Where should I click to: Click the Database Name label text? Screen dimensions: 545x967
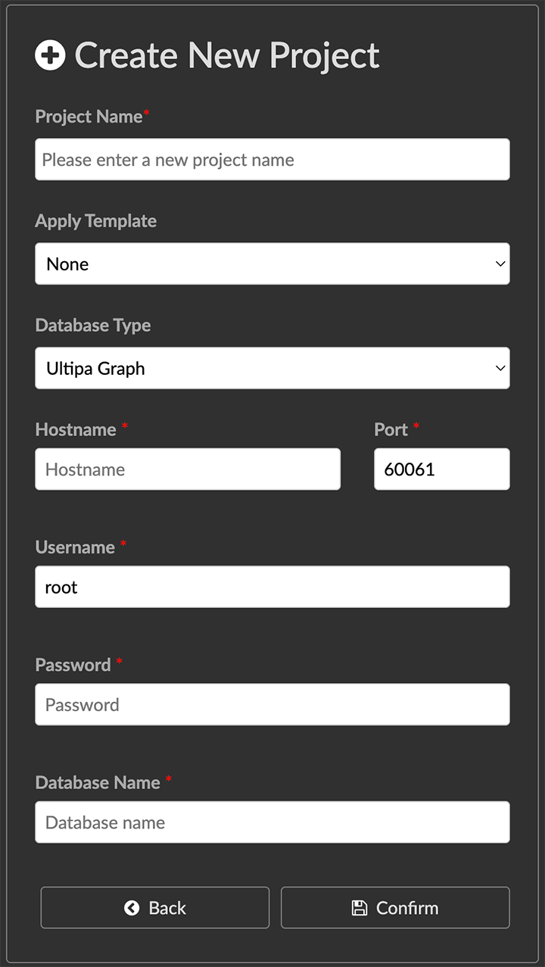(x=98, y=782)
